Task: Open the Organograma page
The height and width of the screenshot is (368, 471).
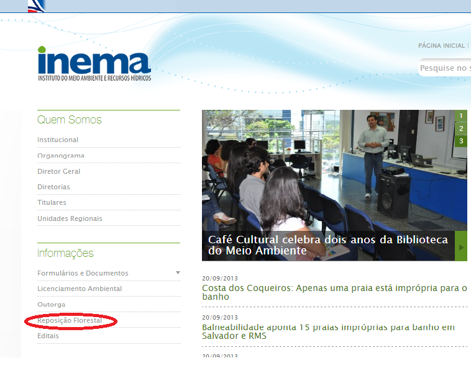Action: [61, 156]
